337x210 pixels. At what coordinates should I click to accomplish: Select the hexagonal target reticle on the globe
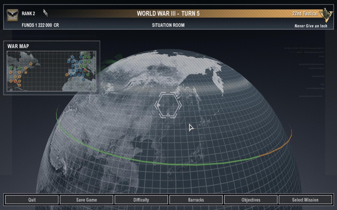coord(168,105)
